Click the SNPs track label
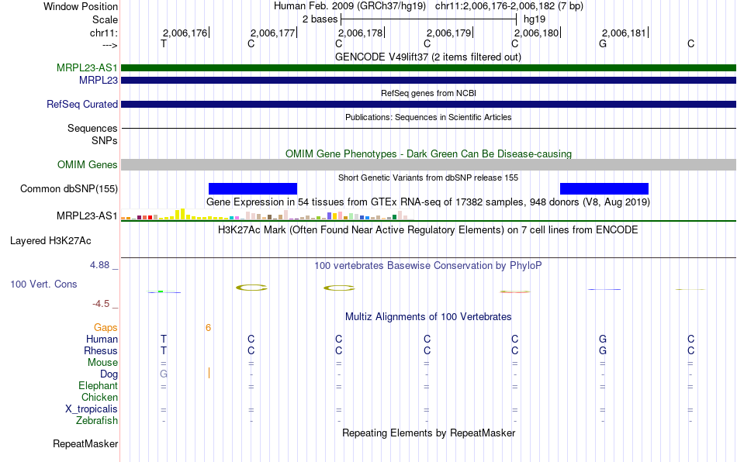Image resolution: width=737 pixels, height=462 pixels. click(x=105, y=140)
